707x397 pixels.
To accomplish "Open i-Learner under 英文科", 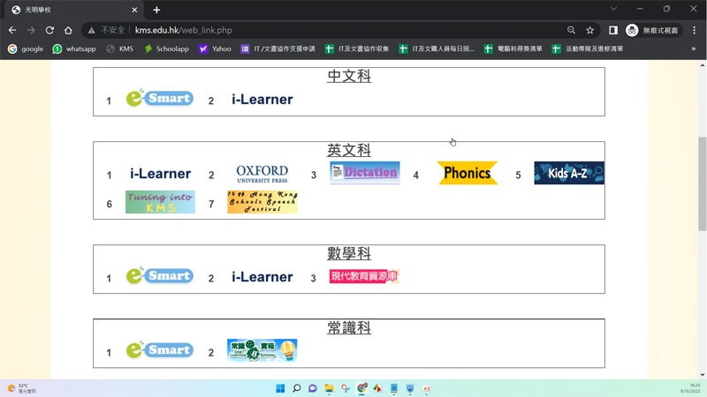I will [x=160, y=173].
